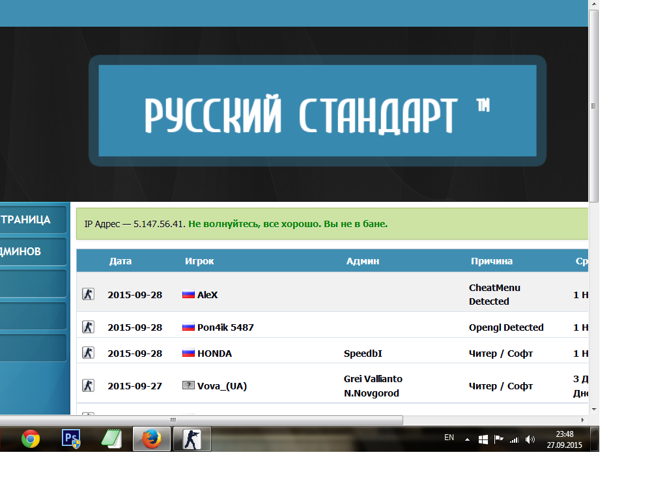Click admin name SpeedbI
This screenshot has height=500, width=667.
(363, 354)
